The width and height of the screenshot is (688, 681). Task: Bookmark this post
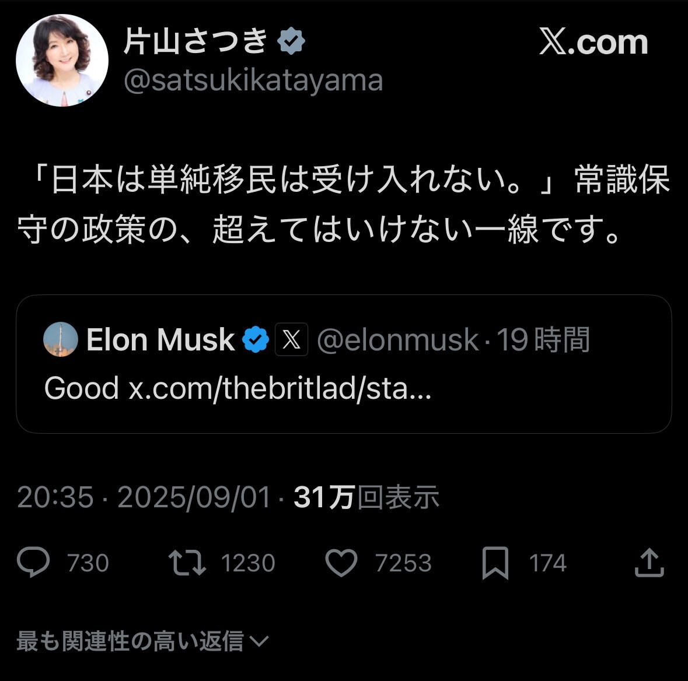point(495,563)
